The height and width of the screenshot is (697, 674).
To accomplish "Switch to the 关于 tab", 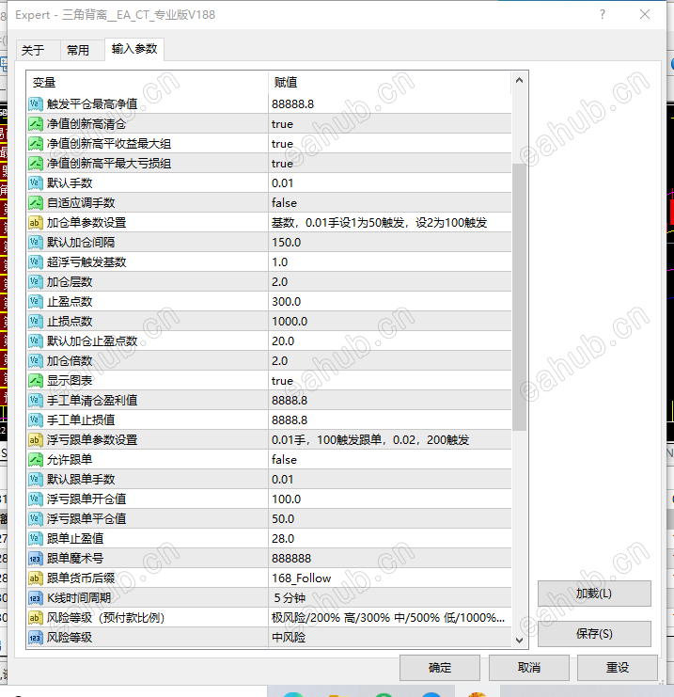I will click(x=33, y=50).
